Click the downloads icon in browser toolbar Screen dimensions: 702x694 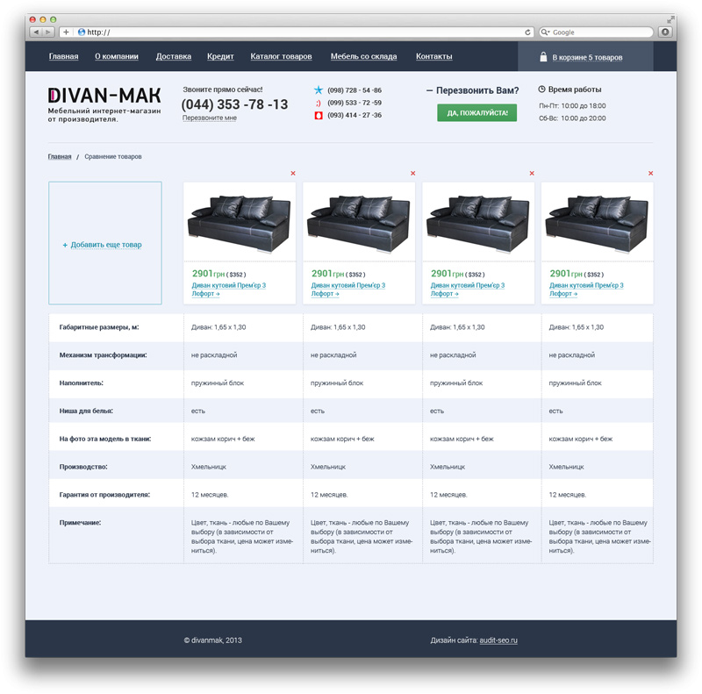pos(664,32)
